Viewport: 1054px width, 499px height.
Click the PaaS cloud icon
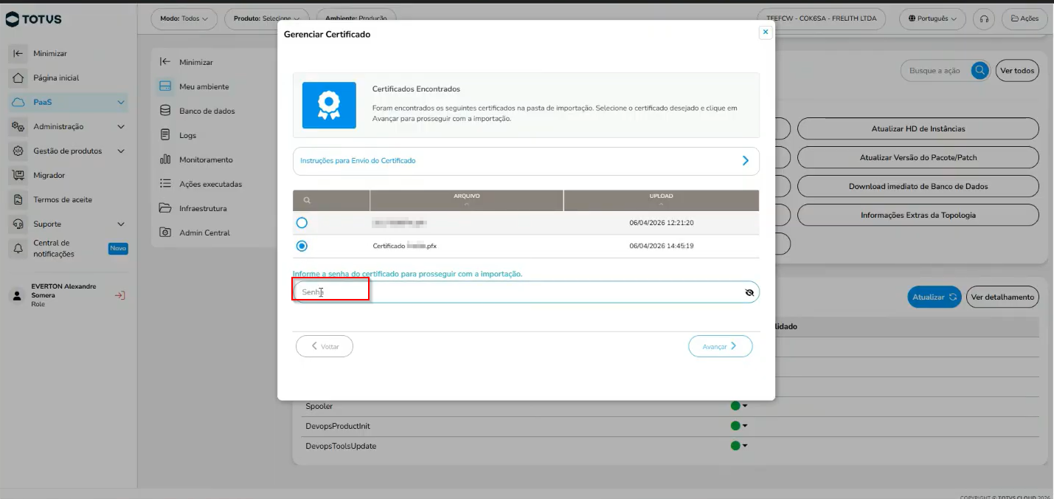pos(18,103)
